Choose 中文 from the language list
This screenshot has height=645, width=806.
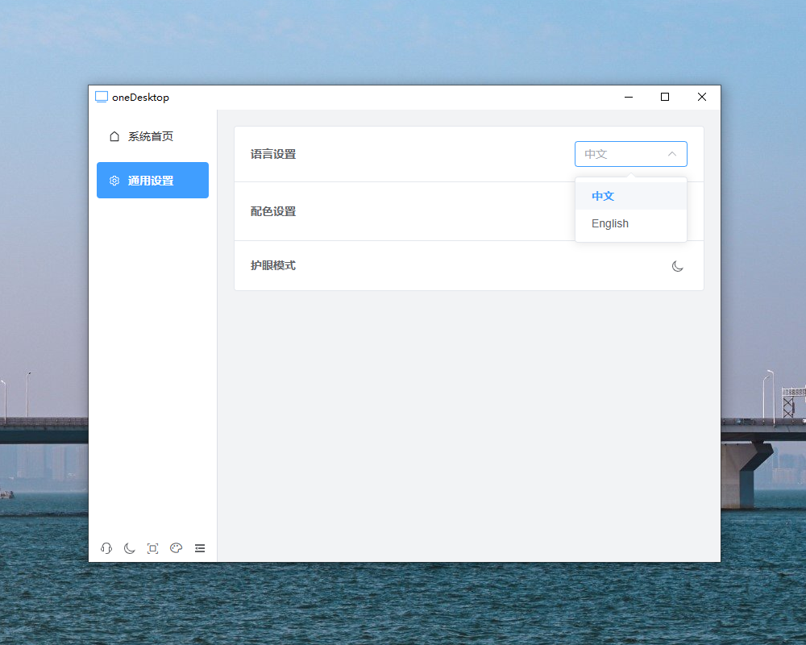[x=631, y=196]
